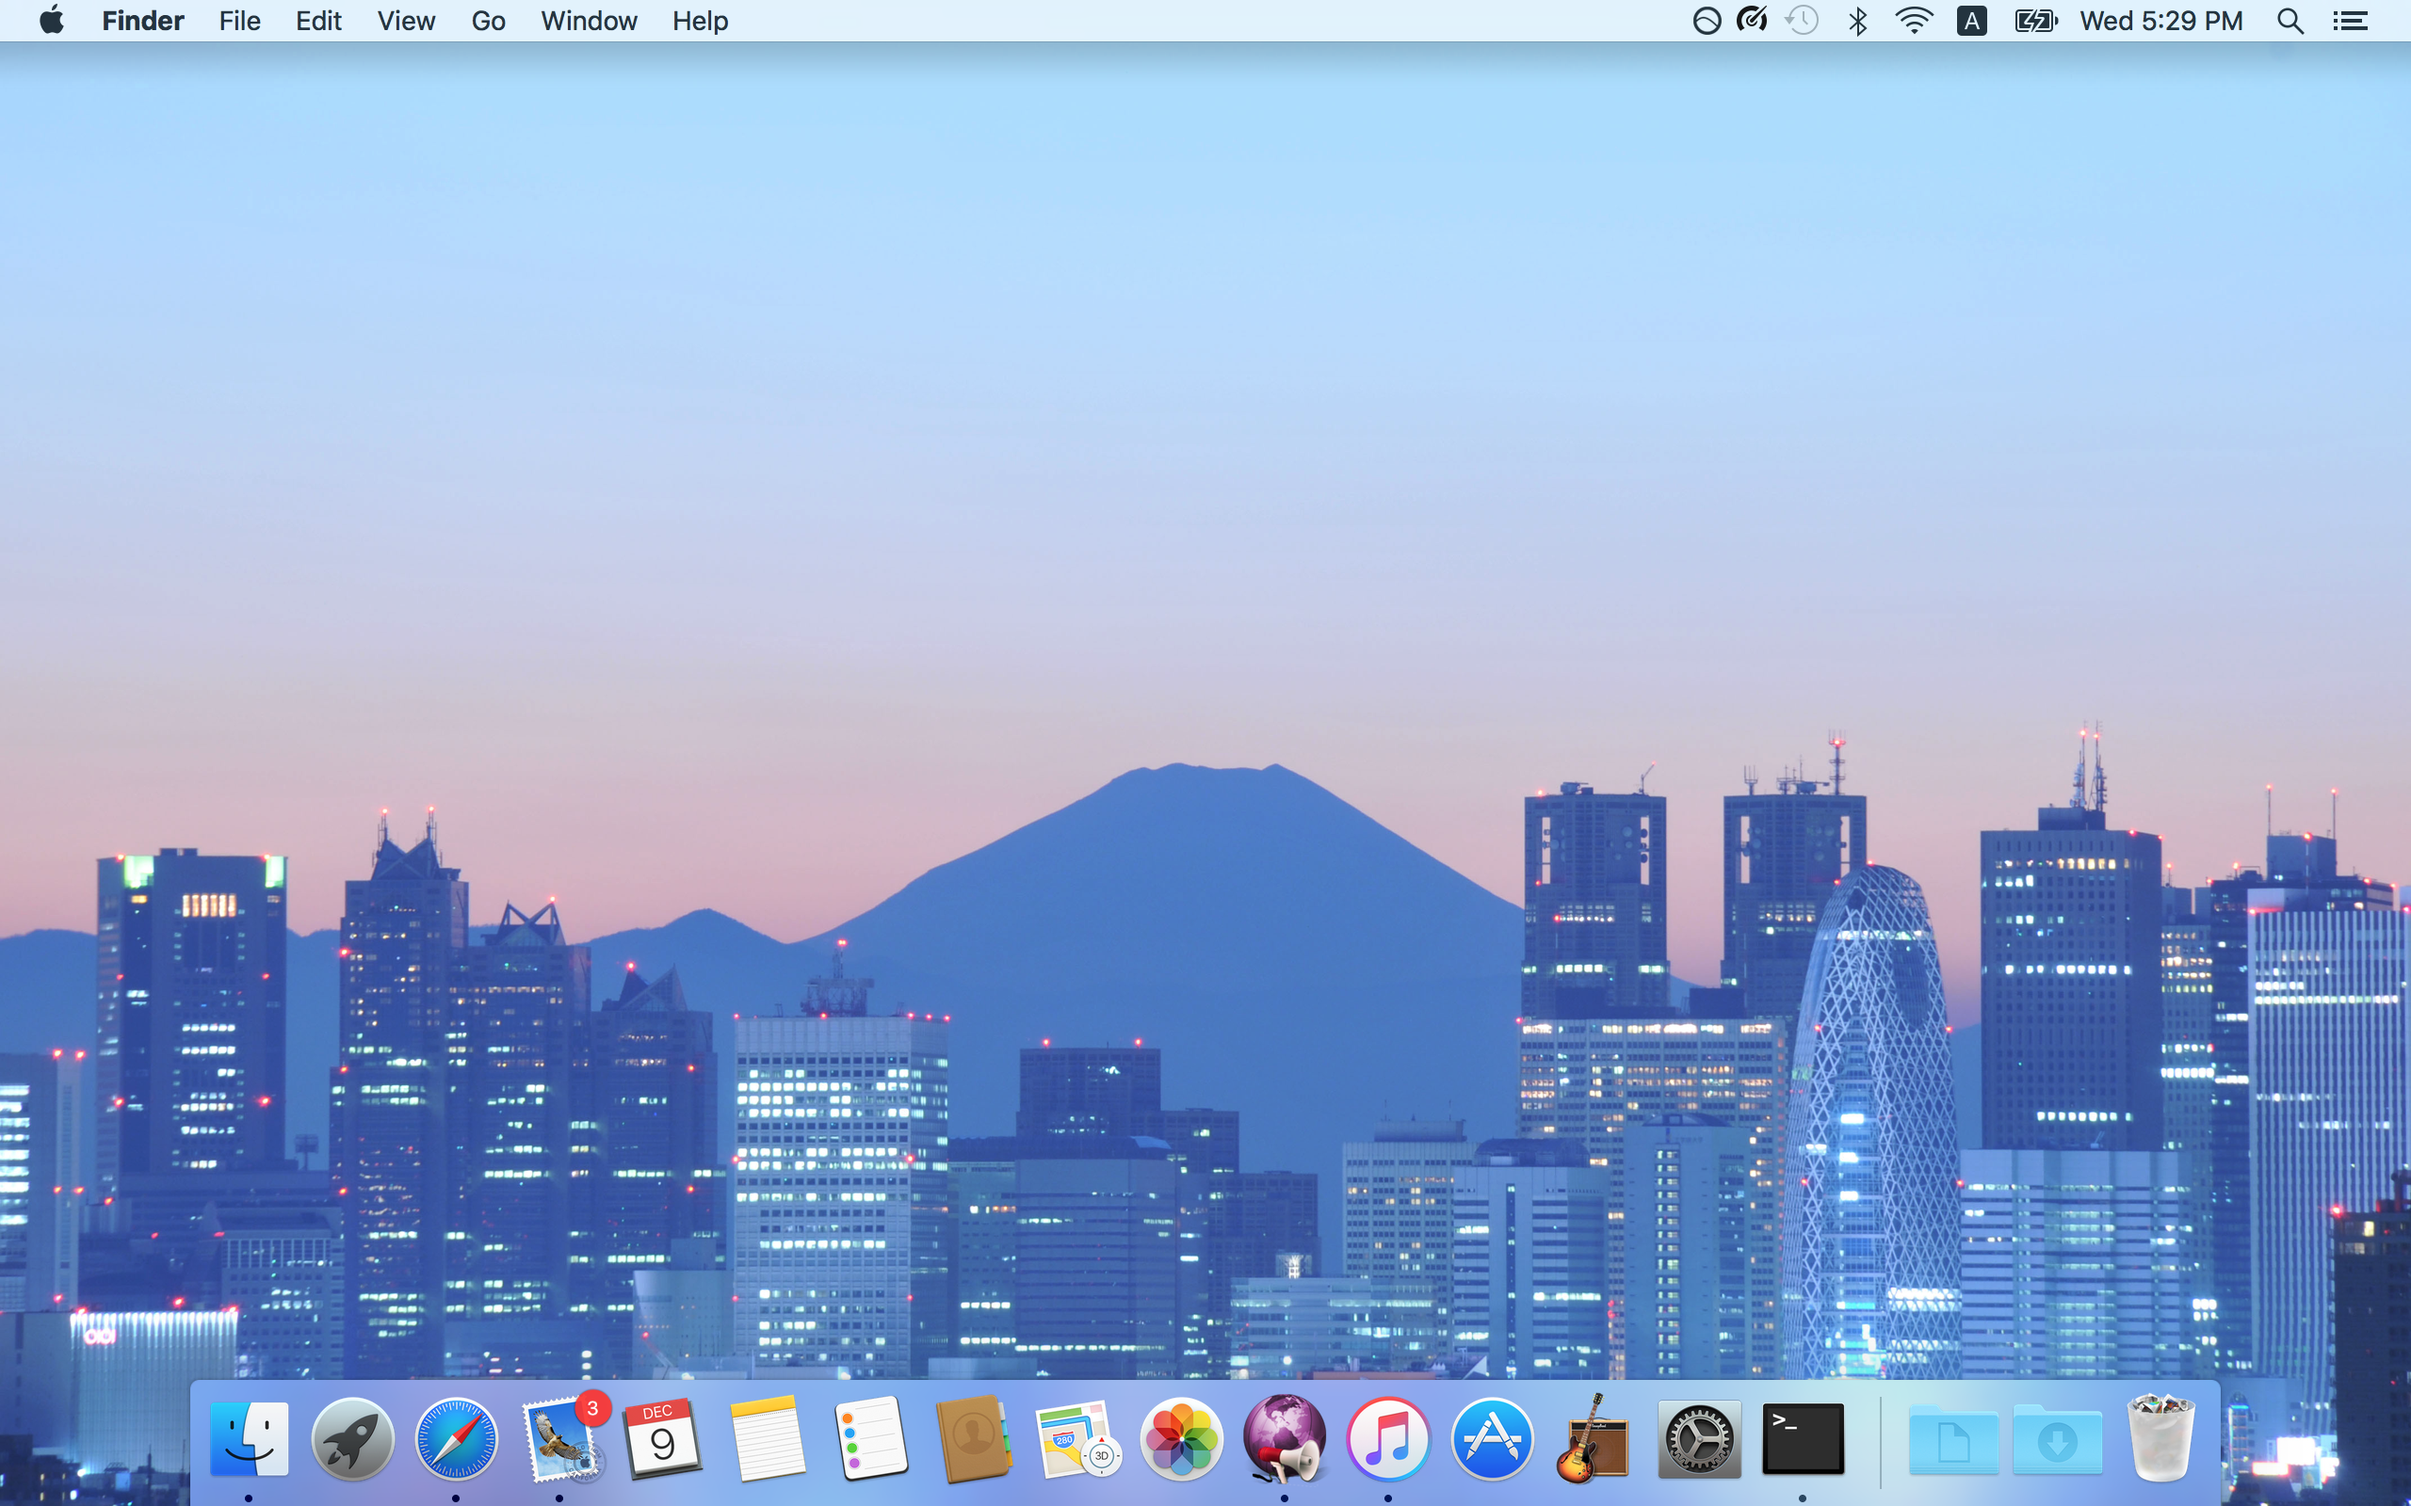
Task: Open System Preferences gear icon
Action: pyautogui.click(x=1699, y=1439)
